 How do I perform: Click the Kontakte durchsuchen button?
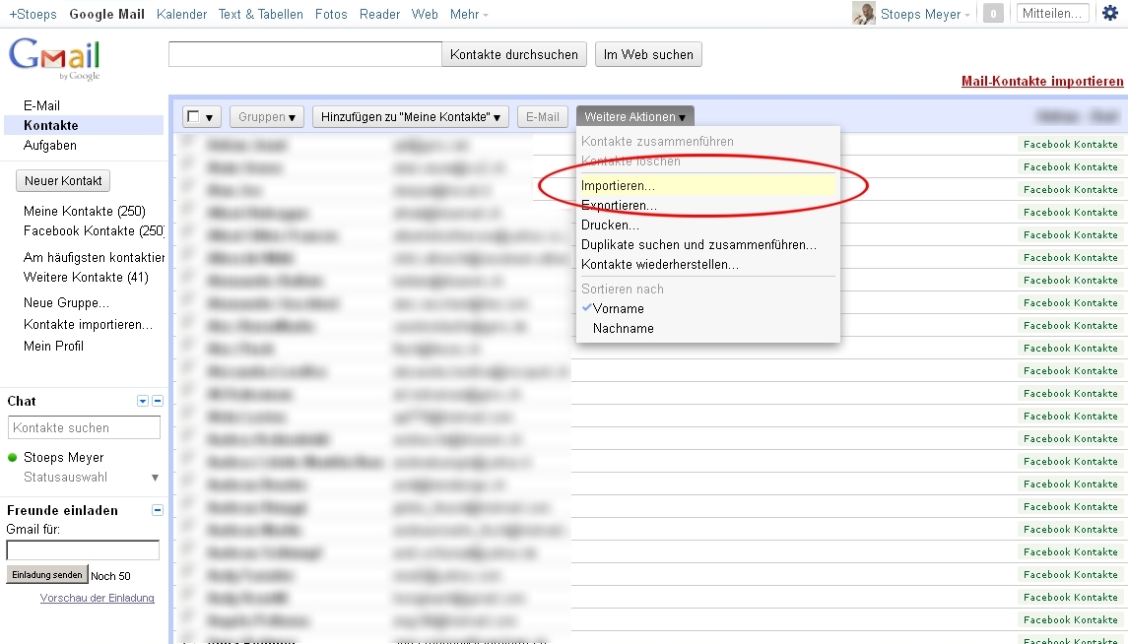(x=514, y=55)
